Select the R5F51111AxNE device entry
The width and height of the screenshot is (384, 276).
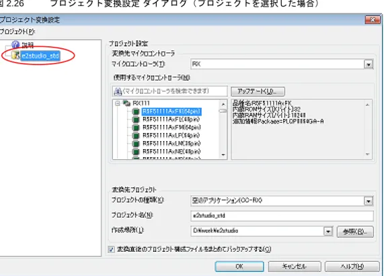(171, 152)
